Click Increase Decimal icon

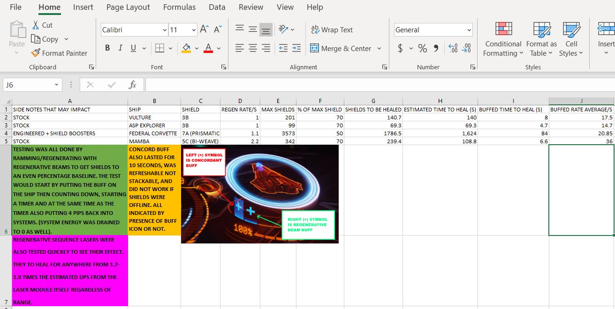click(x=453, y=48)
